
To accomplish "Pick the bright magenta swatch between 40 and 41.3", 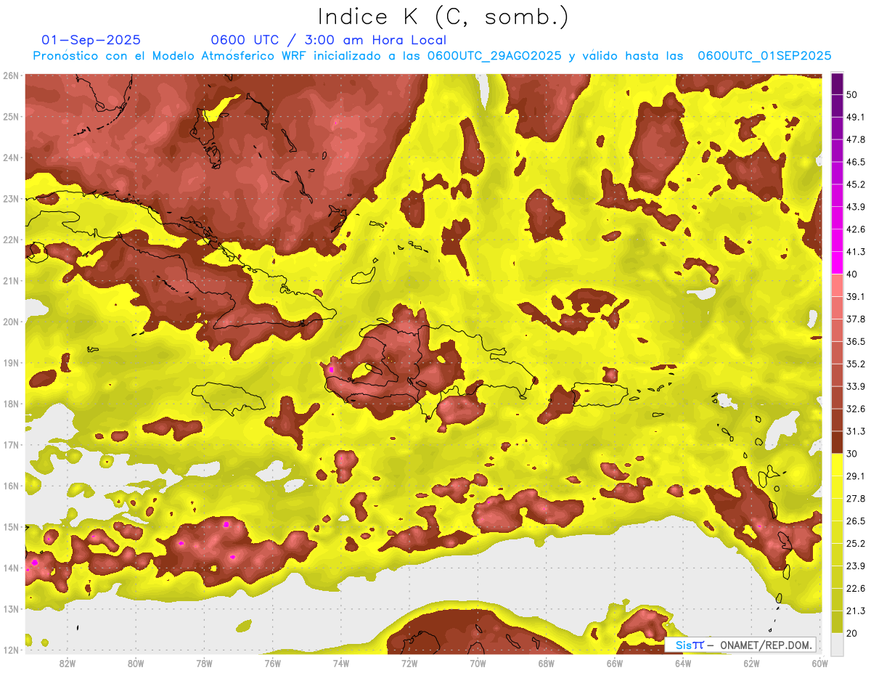I will point(838,263).
